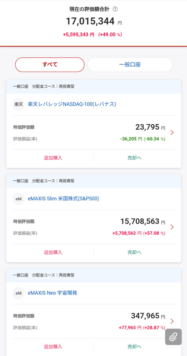
Task: Expand chevron for eMAXIS Neo 宇宙開発
Action: (172, 321)
